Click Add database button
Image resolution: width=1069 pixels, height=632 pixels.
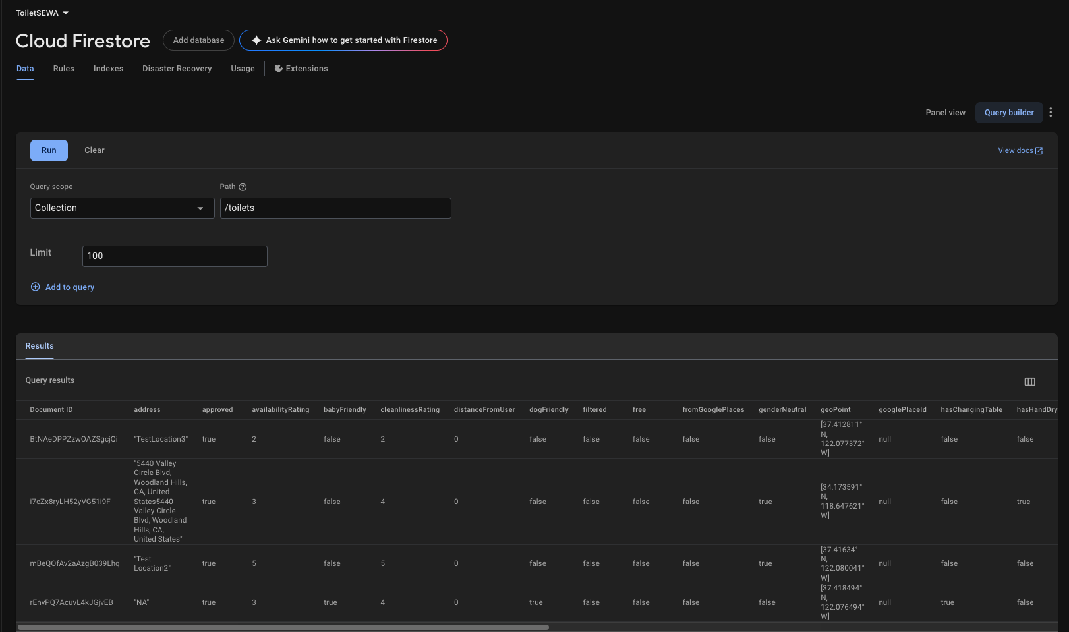point(198,40)
